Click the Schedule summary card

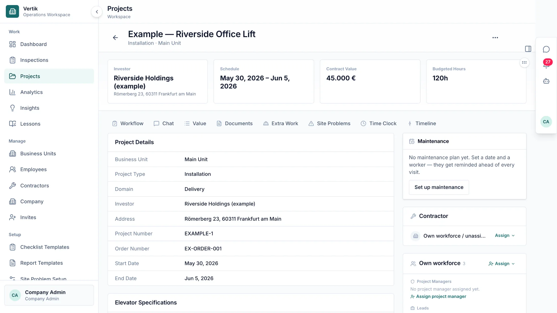coord(264,81)
